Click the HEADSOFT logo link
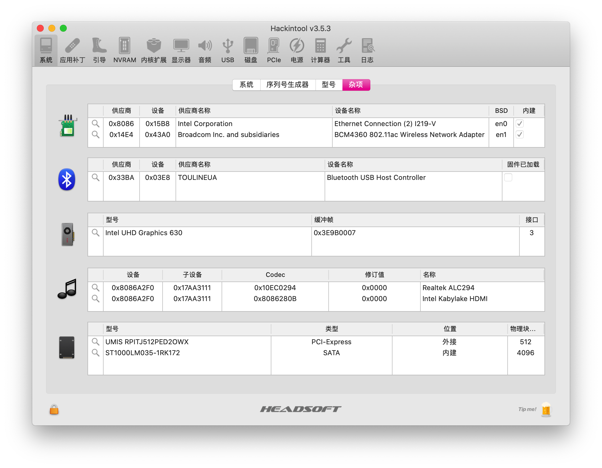 pyautogui.click(x=301, y=409)
